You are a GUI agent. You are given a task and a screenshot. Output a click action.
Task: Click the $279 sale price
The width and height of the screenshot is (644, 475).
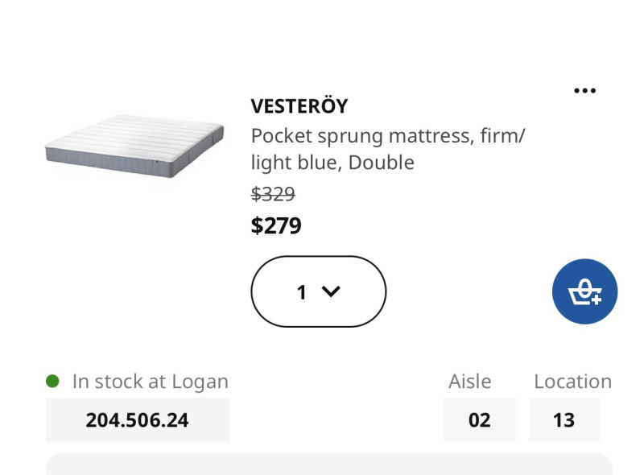pos(276,225)
